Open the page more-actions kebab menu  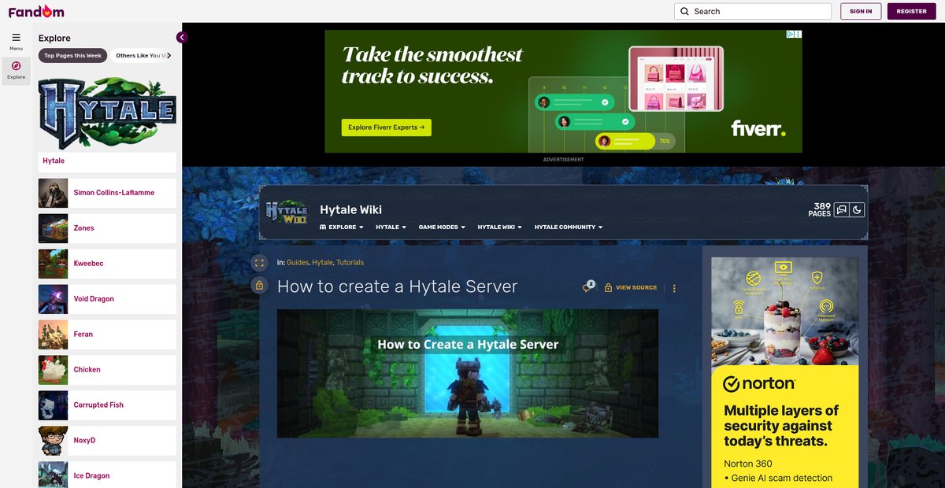click(x=674, y=288)
